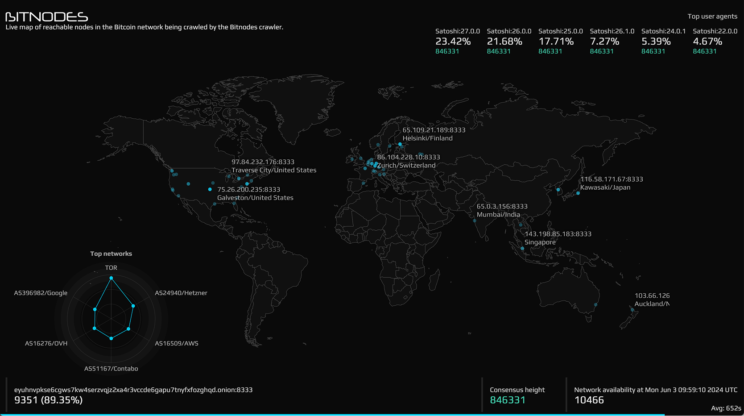Click the 17.71% share value
This screenshot has width=744, height=416.
[x=556, y=42]
